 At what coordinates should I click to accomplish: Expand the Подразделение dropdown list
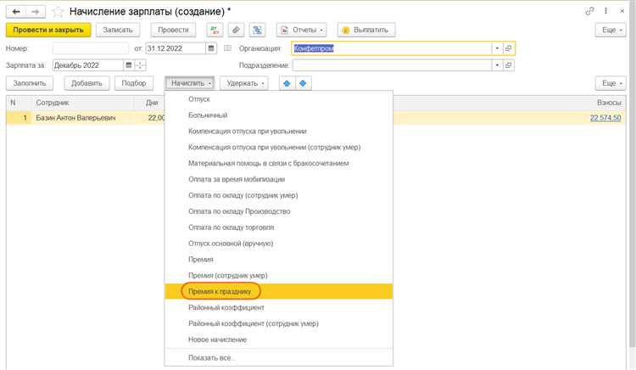coord(497,65)
